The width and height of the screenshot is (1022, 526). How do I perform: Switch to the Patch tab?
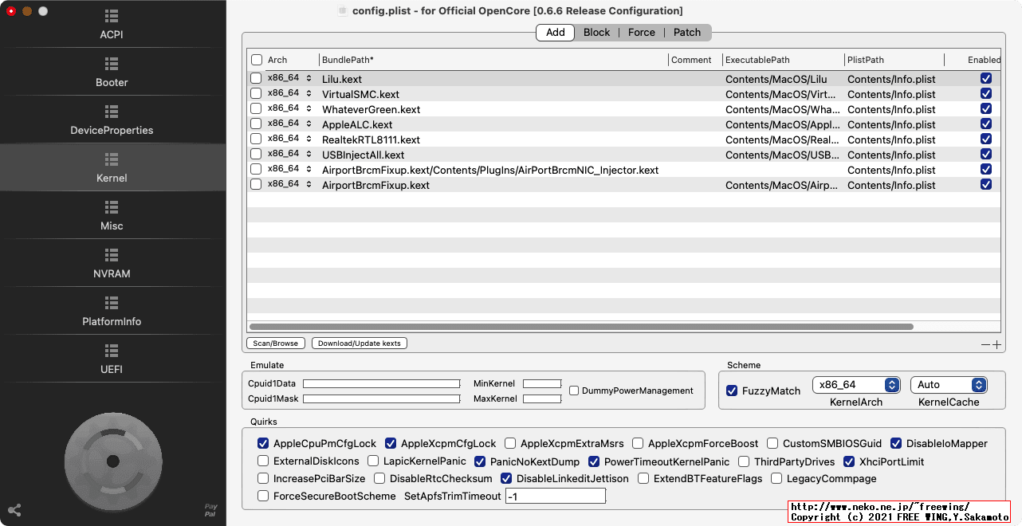click(x=686, y=33)
